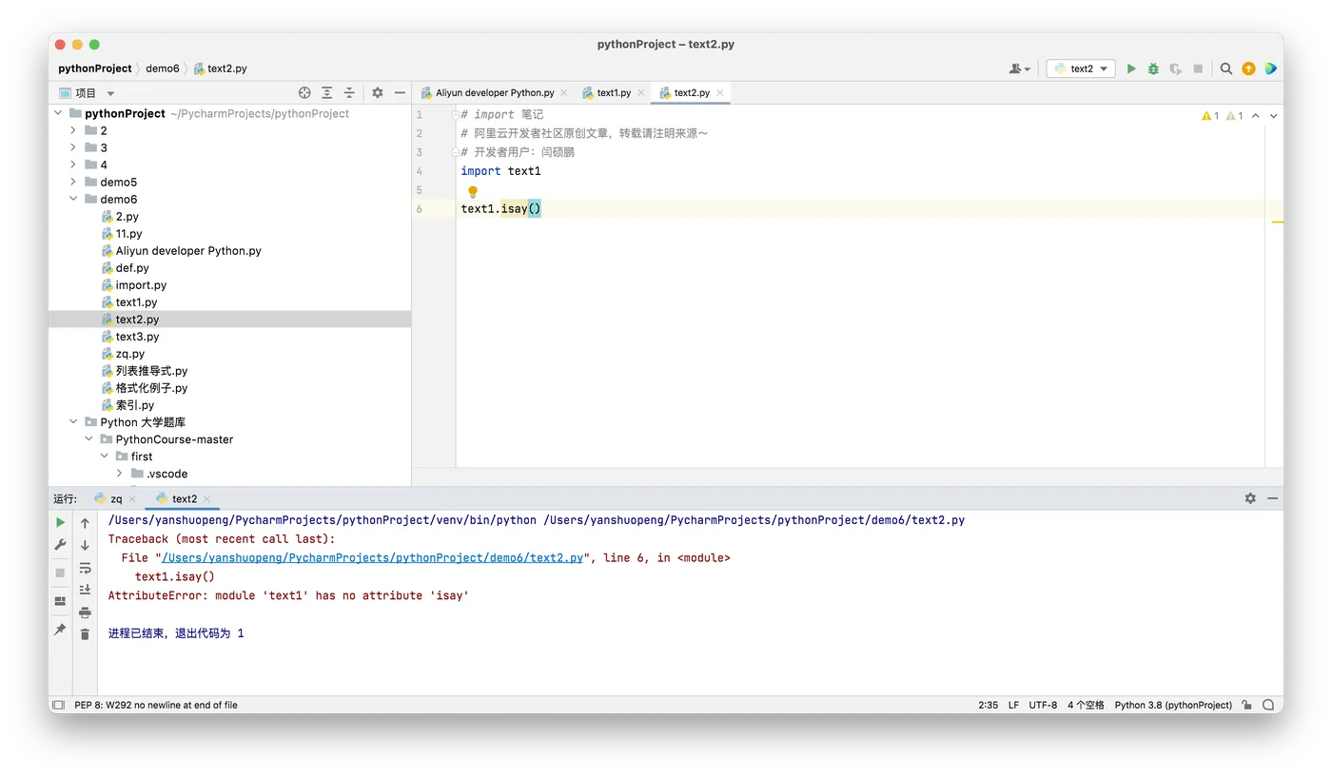
Task: Open the blue-green plugin icon in the top-right corner
Action: 1270,68
